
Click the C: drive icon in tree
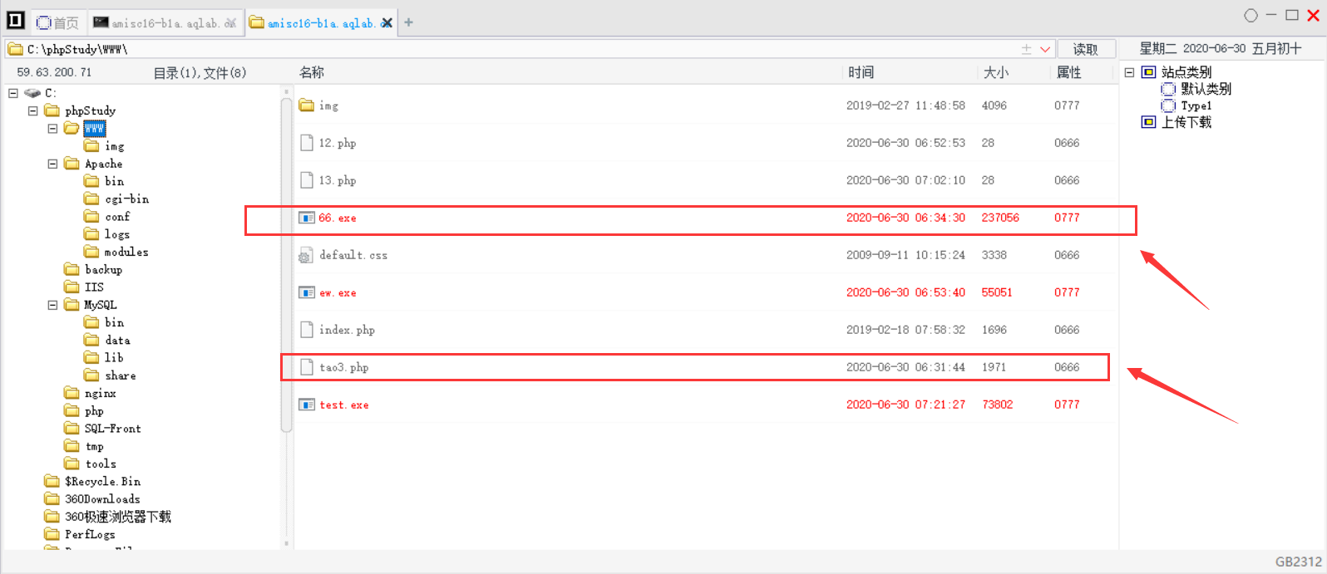(32, 93)
